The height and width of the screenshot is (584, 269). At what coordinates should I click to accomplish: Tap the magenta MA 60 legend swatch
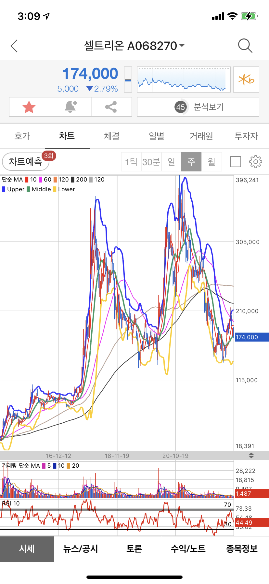[x=41, y=180]
